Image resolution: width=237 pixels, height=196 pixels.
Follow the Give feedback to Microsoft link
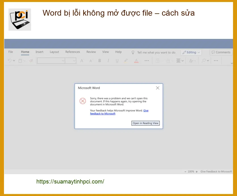(x=103, y=114)
